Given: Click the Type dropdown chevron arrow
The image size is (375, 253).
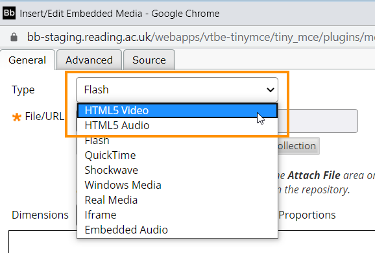Looking at the screenshot, I should click(x=271, y=90).
